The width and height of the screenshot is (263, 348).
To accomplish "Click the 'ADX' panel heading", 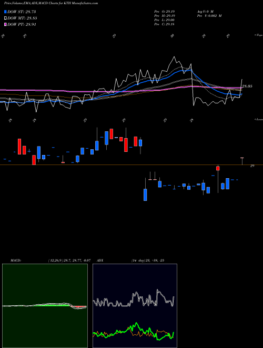I will (x=100, y=260).
